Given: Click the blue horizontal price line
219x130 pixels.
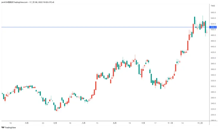Looking at the screenshot, I should pyautogui.click(x=105, y=27).
